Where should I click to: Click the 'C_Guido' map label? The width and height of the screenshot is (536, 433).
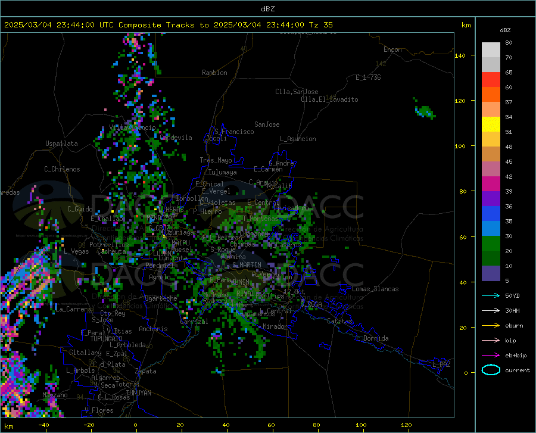coord(80,209)
